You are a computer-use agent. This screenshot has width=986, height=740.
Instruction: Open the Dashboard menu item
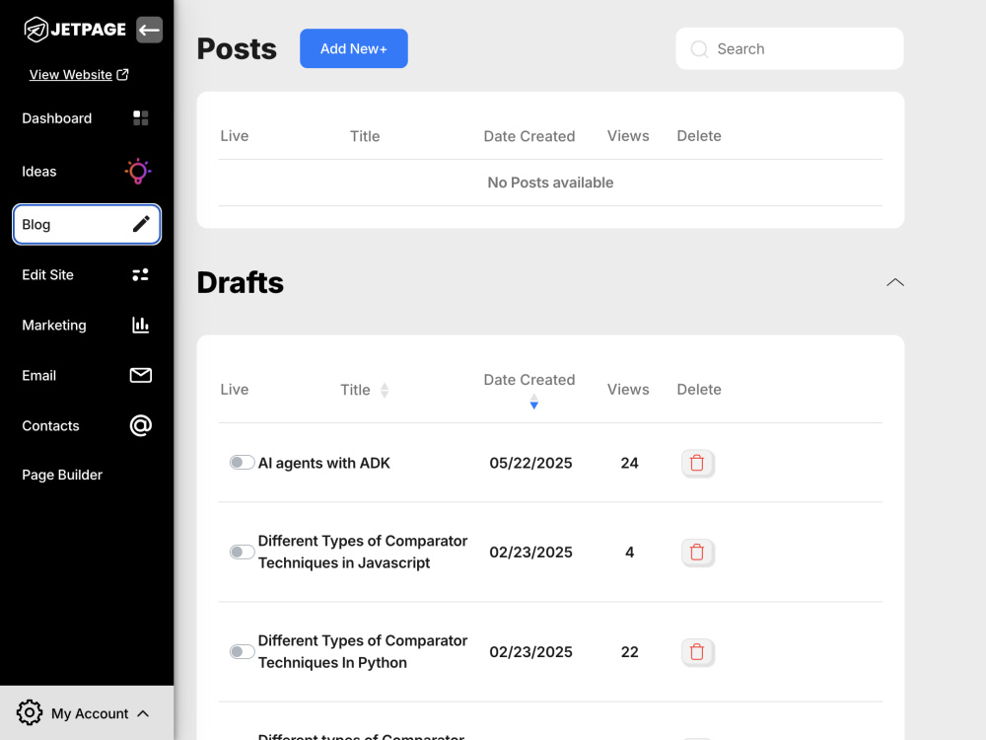point(87,118)
